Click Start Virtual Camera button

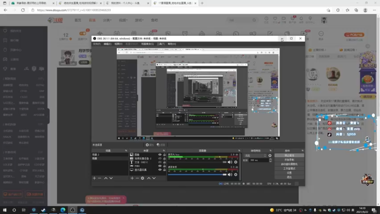(289, 164)
